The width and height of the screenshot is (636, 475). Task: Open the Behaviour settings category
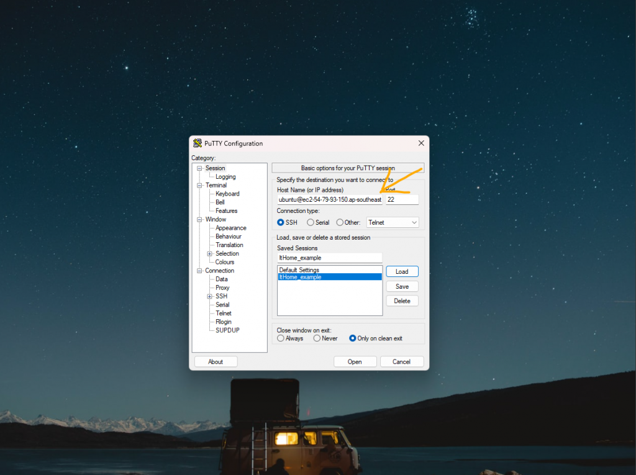tap(229, 236)
